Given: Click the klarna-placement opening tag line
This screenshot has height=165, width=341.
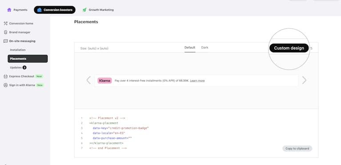Looking at the screenshot, I should (104, 123).
